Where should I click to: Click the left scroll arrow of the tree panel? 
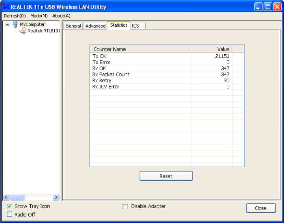tap(6, 197)
